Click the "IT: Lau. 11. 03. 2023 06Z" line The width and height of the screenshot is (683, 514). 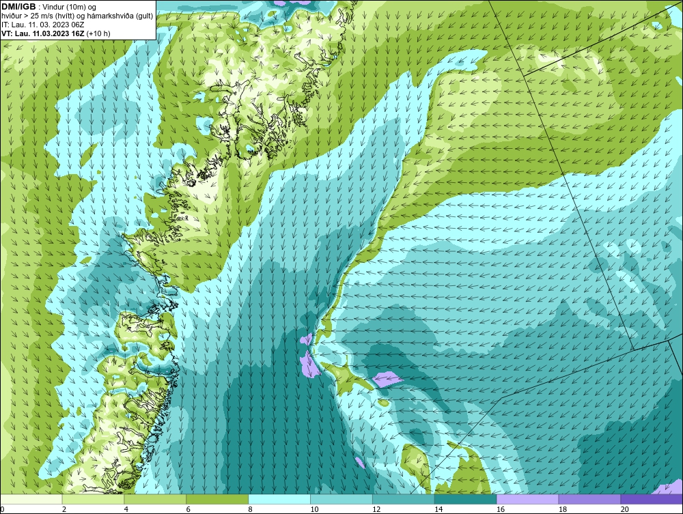(42, 25)
